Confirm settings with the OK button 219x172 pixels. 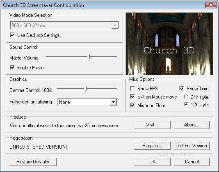(x=152, y=162)
